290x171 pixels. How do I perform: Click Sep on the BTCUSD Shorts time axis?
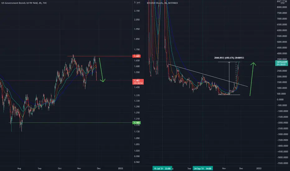point(189,169)
